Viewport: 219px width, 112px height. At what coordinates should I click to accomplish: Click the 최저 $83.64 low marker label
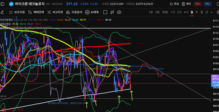point(66,103)
